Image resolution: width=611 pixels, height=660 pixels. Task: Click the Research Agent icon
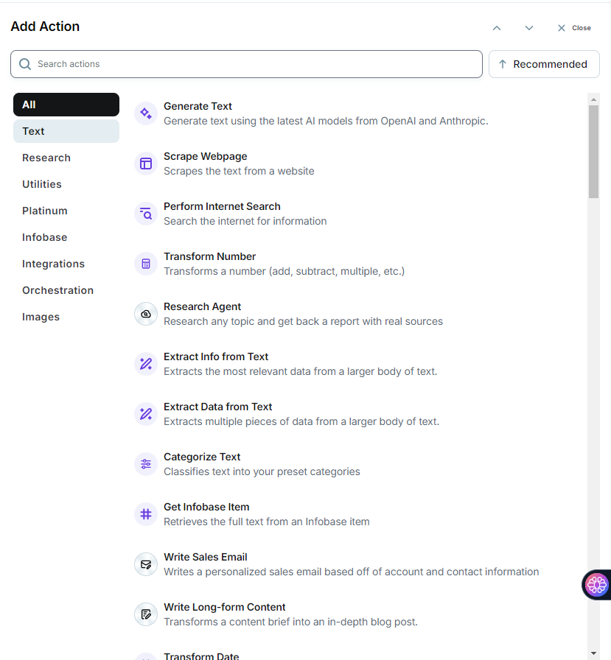tap(146, 314)
